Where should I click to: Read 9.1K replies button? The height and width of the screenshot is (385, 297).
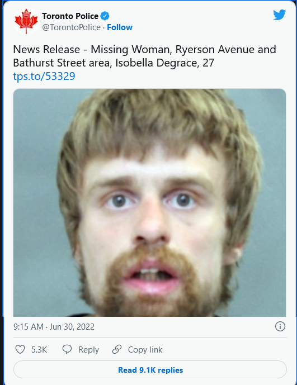pyautogui.click(x=150, y=370)
